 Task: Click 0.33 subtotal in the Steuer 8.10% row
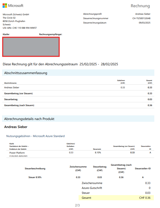(78, 177)
